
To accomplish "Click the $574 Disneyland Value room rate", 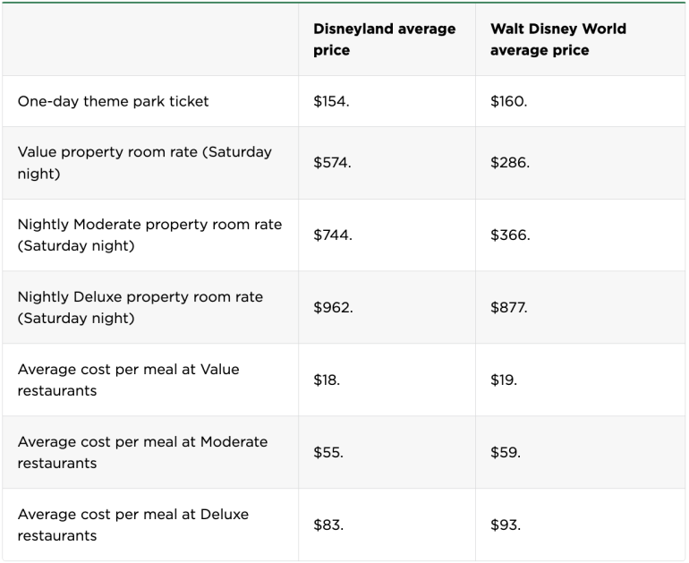I will pyautogui.click(x=333, y=163).
